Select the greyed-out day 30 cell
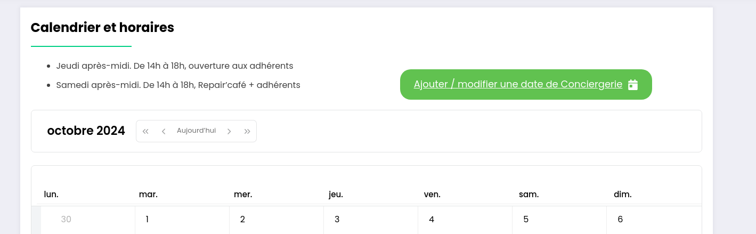 [x=88, y=220]
